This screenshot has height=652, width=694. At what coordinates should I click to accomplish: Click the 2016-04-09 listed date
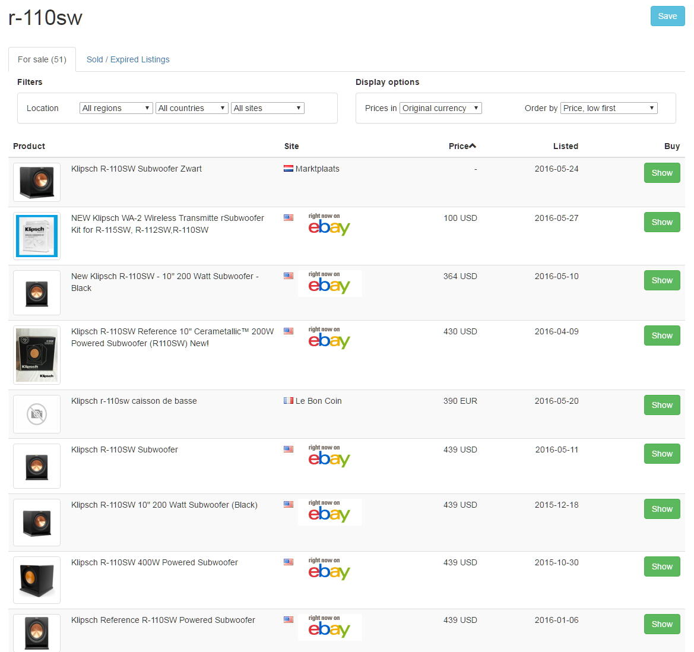point(556,331)
